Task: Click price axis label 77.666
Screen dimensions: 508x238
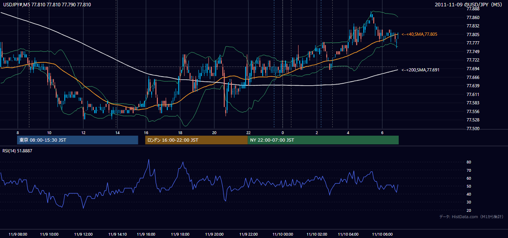Action: click(x=473, y=77)
